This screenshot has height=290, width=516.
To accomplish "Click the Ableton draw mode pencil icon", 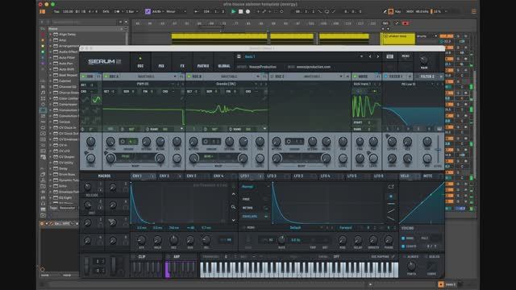I will tap(385, 11).
